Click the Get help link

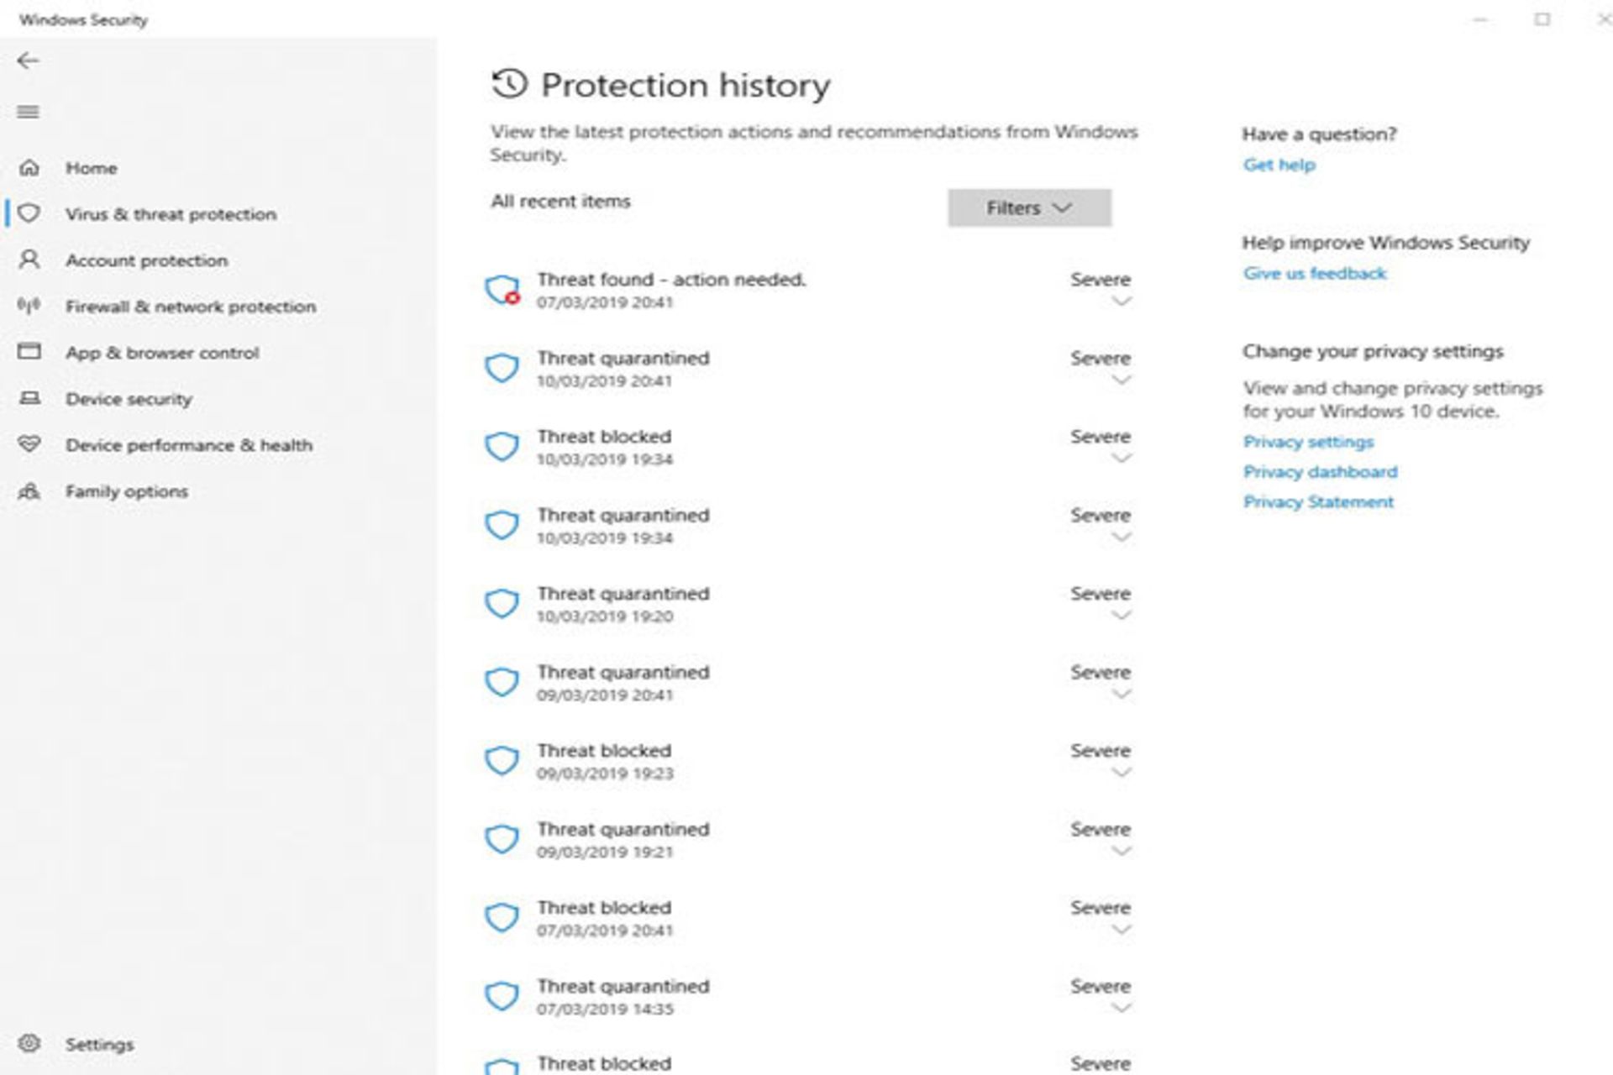tap(1279, 165)
